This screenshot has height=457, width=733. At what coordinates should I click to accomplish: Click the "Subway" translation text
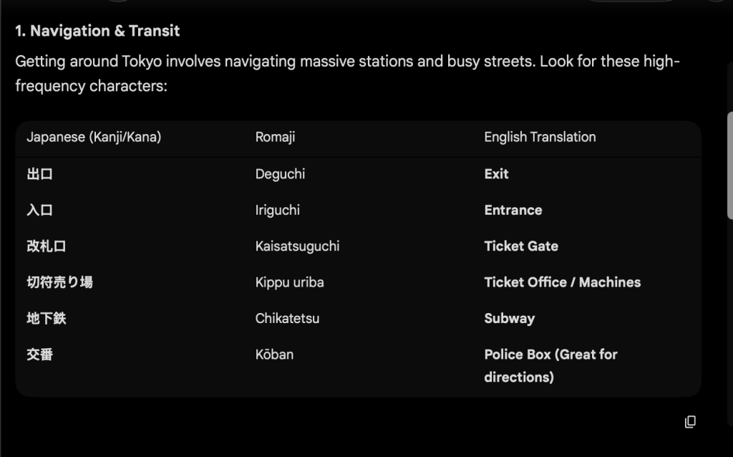(509, 319)
